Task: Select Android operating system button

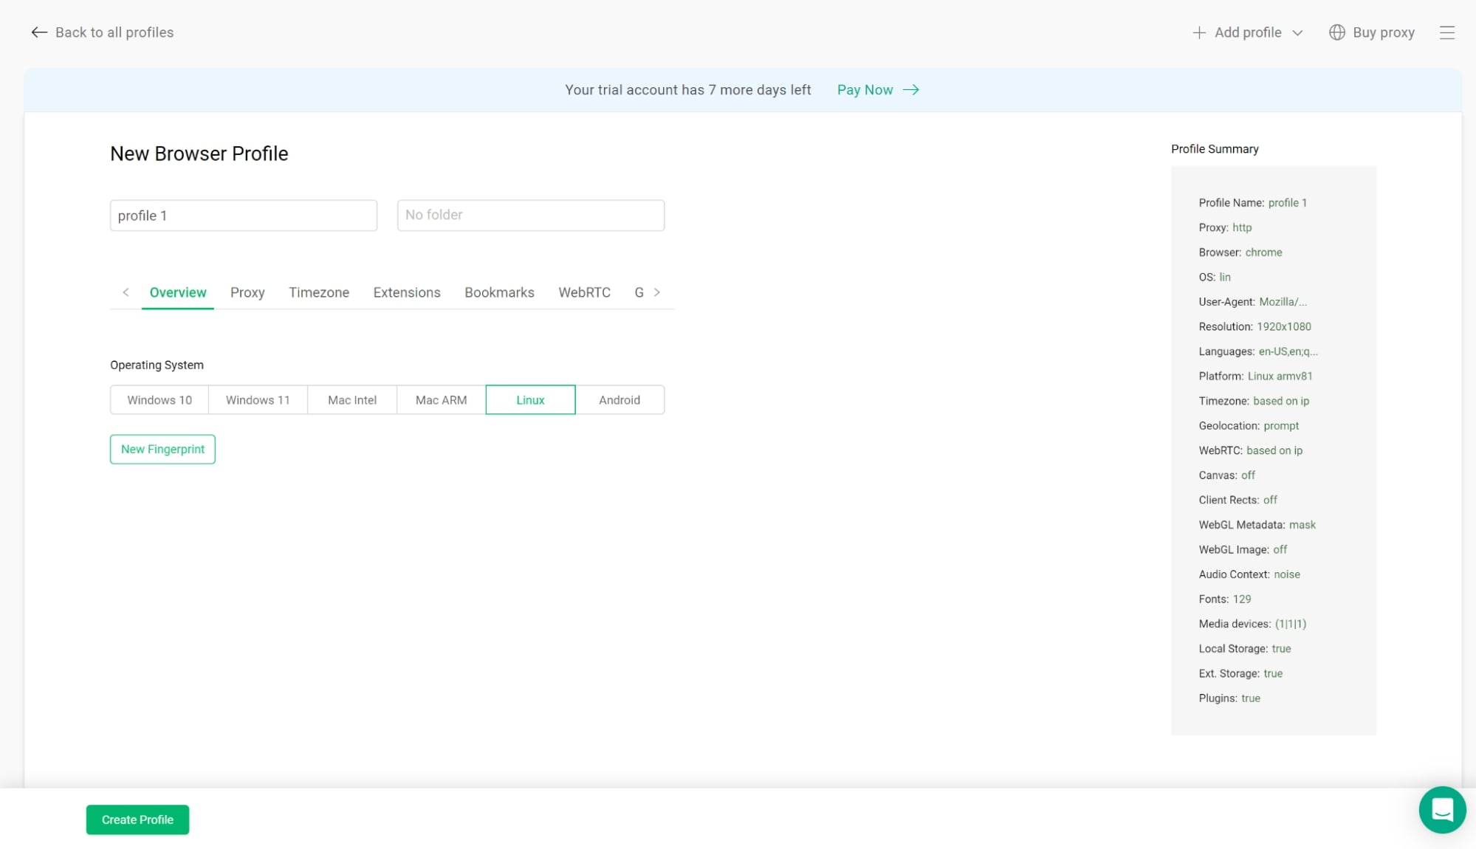Action: pos(619,399)
